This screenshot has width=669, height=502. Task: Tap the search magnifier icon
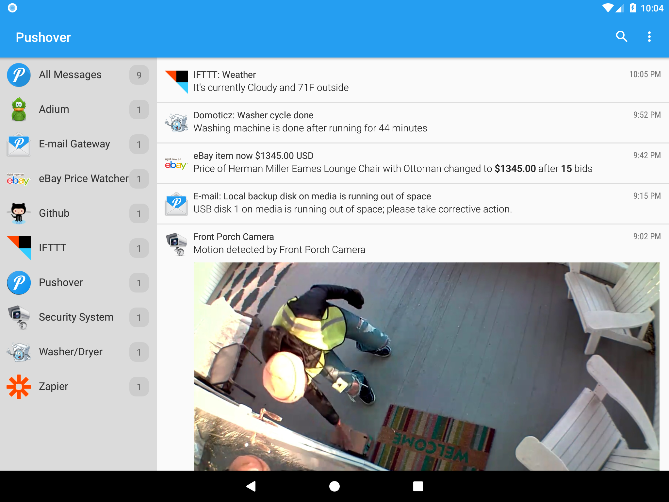[622, 37]
